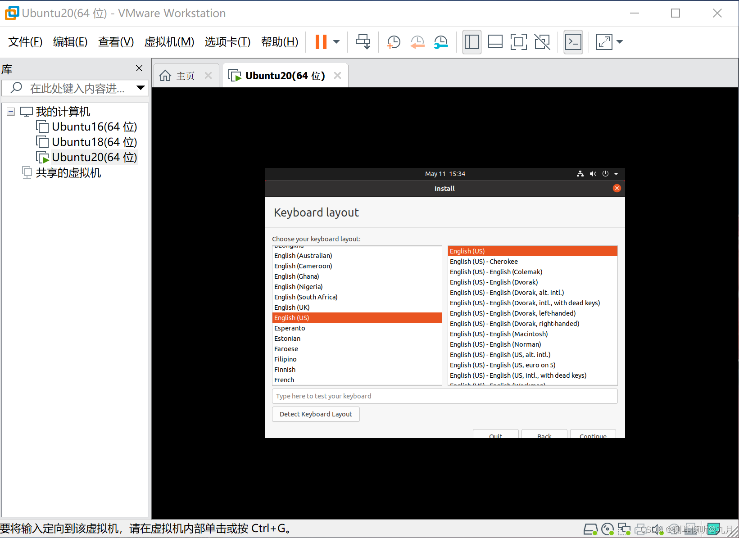The width and height of the screenshot is (739, 538).
Task: Take a snapshot of this virtual machine
Action: coord(394,42)
